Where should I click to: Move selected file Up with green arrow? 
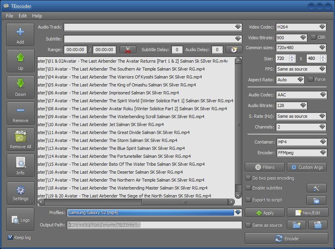coord(20,58)
